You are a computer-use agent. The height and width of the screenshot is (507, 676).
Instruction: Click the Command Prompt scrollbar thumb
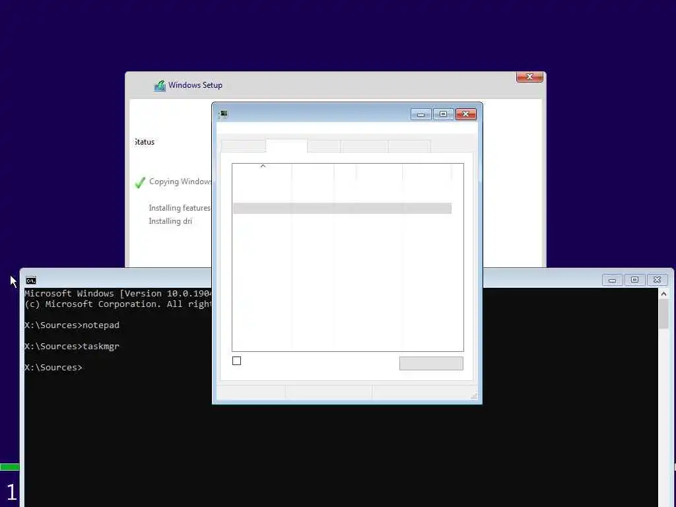tap(663, 314)
